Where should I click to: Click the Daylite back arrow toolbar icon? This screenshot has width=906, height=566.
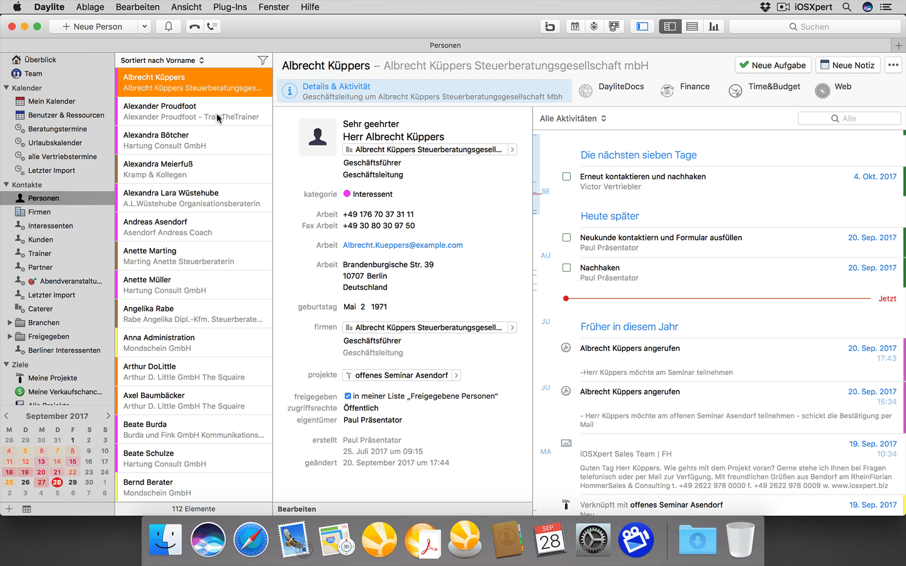(550, 26)
